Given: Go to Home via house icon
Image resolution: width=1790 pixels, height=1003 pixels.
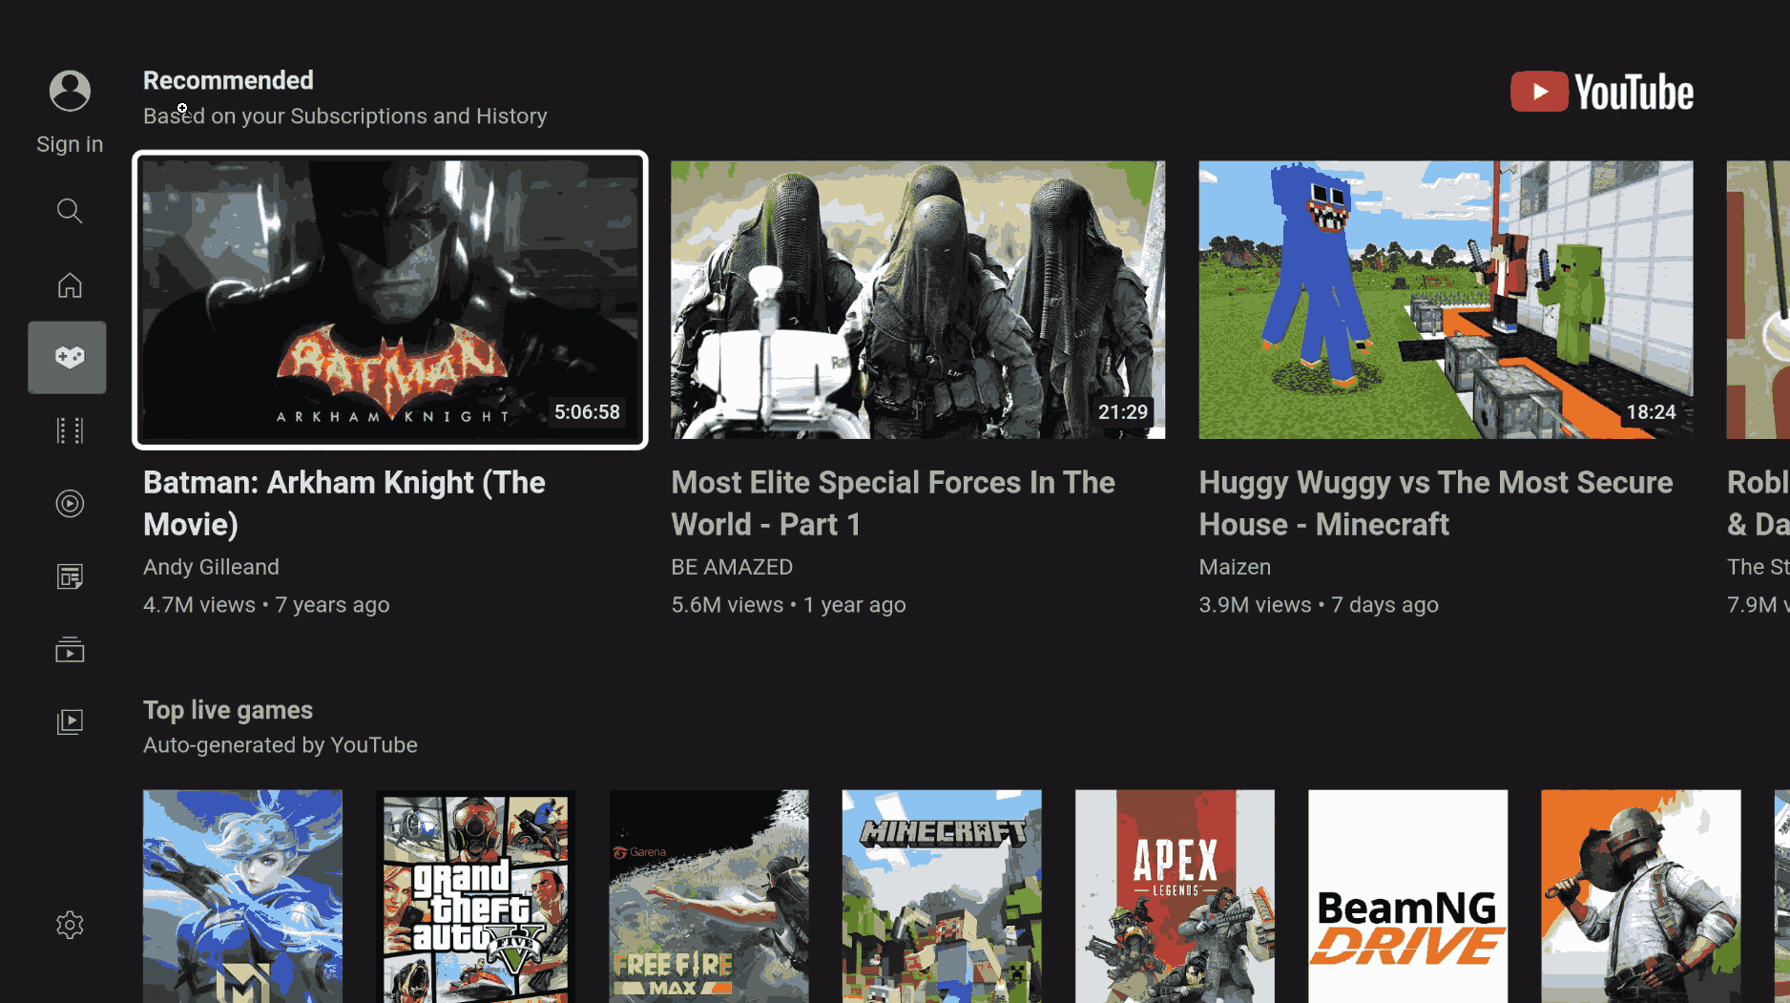Looking at the screenshot, I should coord(70,284).
